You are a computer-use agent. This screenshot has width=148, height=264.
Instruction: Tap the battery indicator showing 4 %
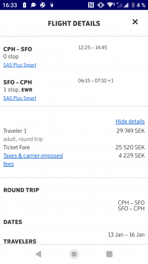pyautogui.click(x=138, y=5)
